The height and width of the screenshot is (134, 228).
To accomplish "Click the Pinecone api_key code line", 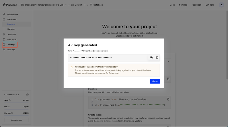I will 130,105.
